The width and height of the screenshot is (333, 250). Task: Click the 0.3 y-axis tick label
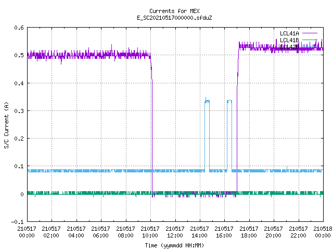[19, 111]
